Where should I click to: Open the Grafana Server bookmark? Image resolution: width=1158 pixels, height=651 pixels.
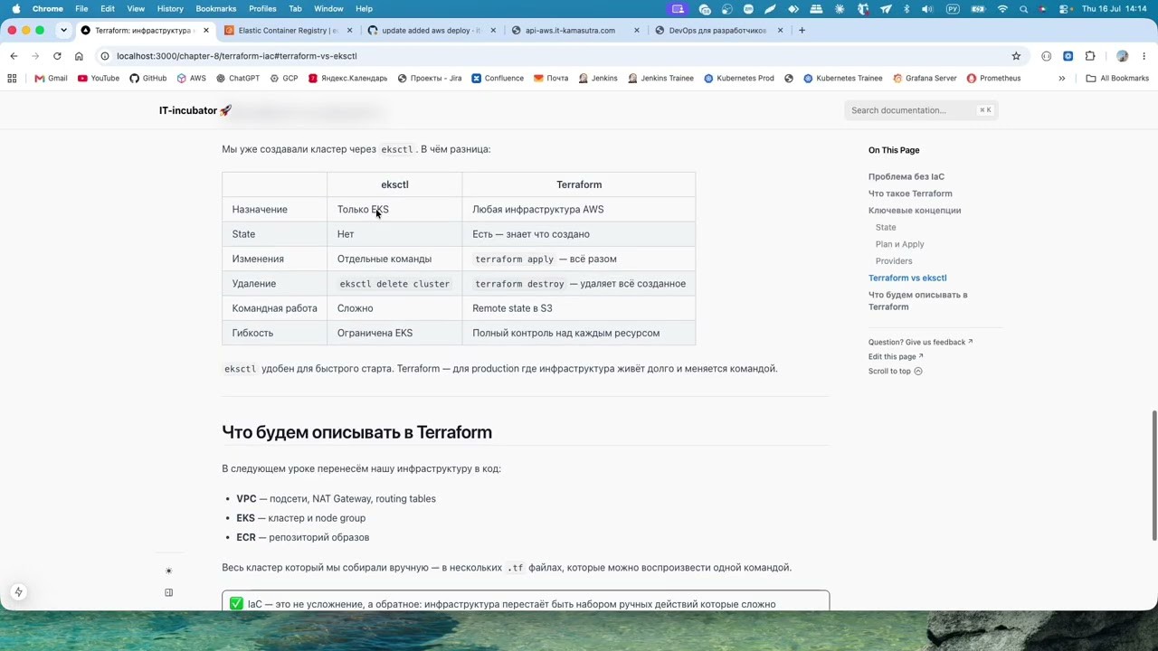coord(925,79)
